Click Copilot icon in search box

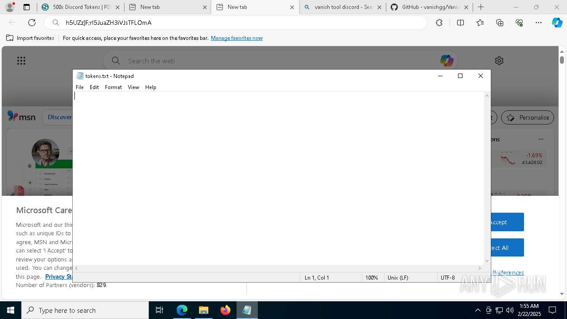tap(447, 61)
